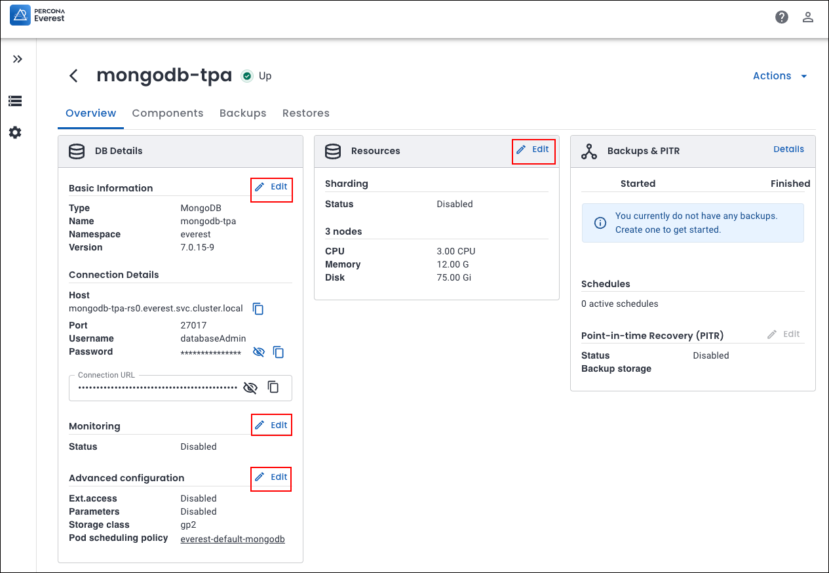
Task: Edit the Basic Information section
Action: coord(272,187)
